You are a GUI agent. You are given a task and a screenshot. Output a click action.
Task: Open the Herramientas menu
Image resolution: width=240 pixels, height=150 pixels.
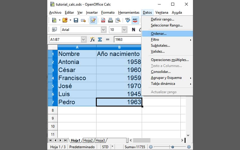tap(129, 12)
